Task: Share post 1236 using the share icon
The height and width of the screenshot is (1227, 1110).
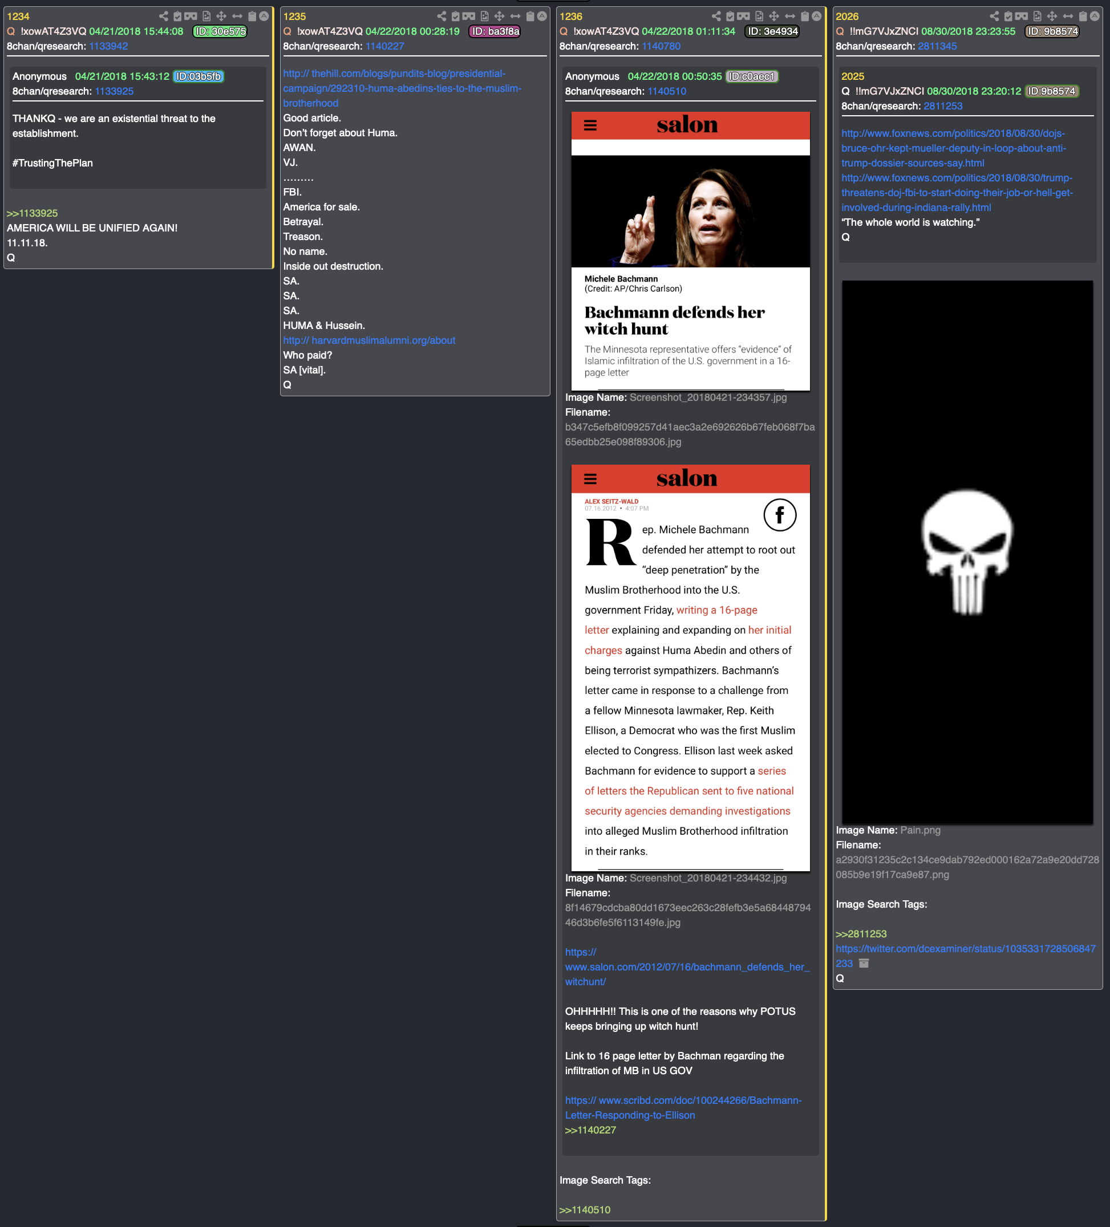Action: (716, 17)
